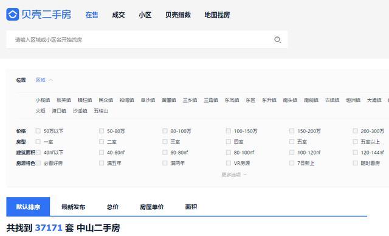
Task: Expand 更多选项 filter options
Action: tap(234, 175)
